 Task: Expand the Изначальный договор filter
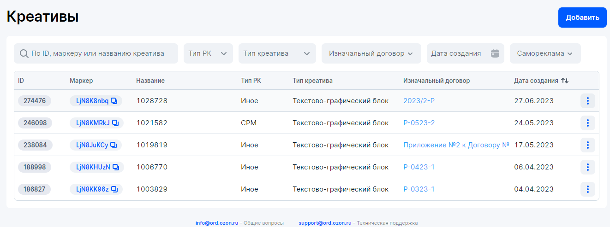pos(371,53)
